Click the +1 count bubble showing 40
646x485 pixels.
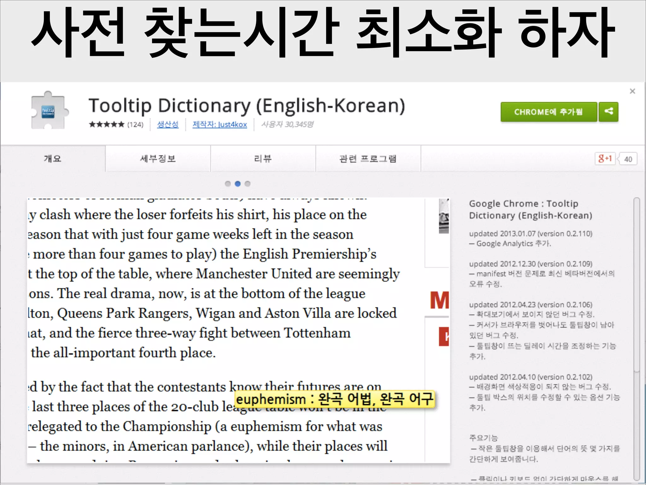pyautogui.click(x=628, y=159)
